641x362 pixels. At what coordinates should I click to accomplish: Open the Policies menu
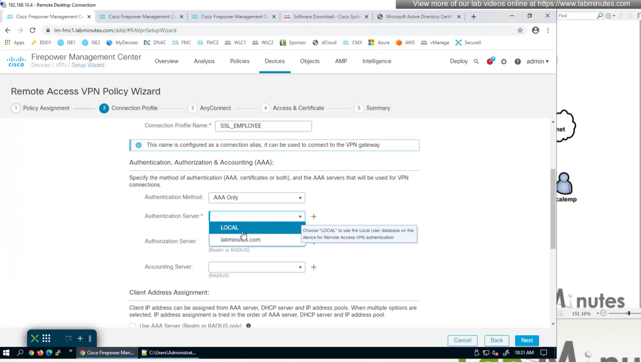pyautogui.click(x=240, y=61)
